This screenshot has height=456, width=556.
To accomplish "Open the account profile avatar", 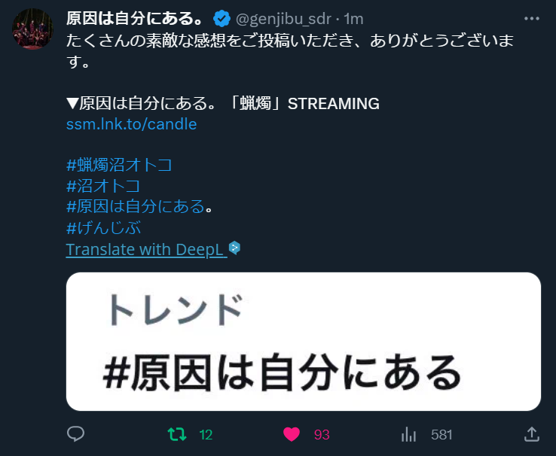I will tap(32, 29).
